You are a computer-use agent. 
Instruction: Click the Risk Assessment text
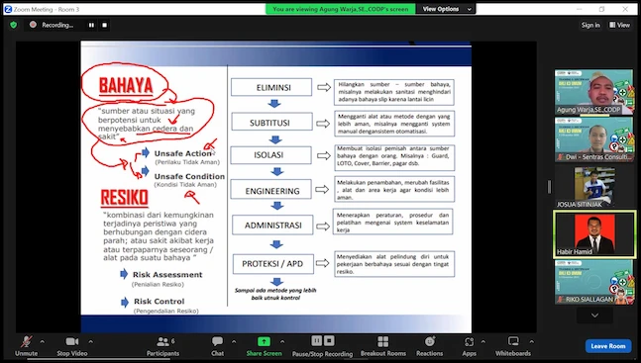pos(167,274)
